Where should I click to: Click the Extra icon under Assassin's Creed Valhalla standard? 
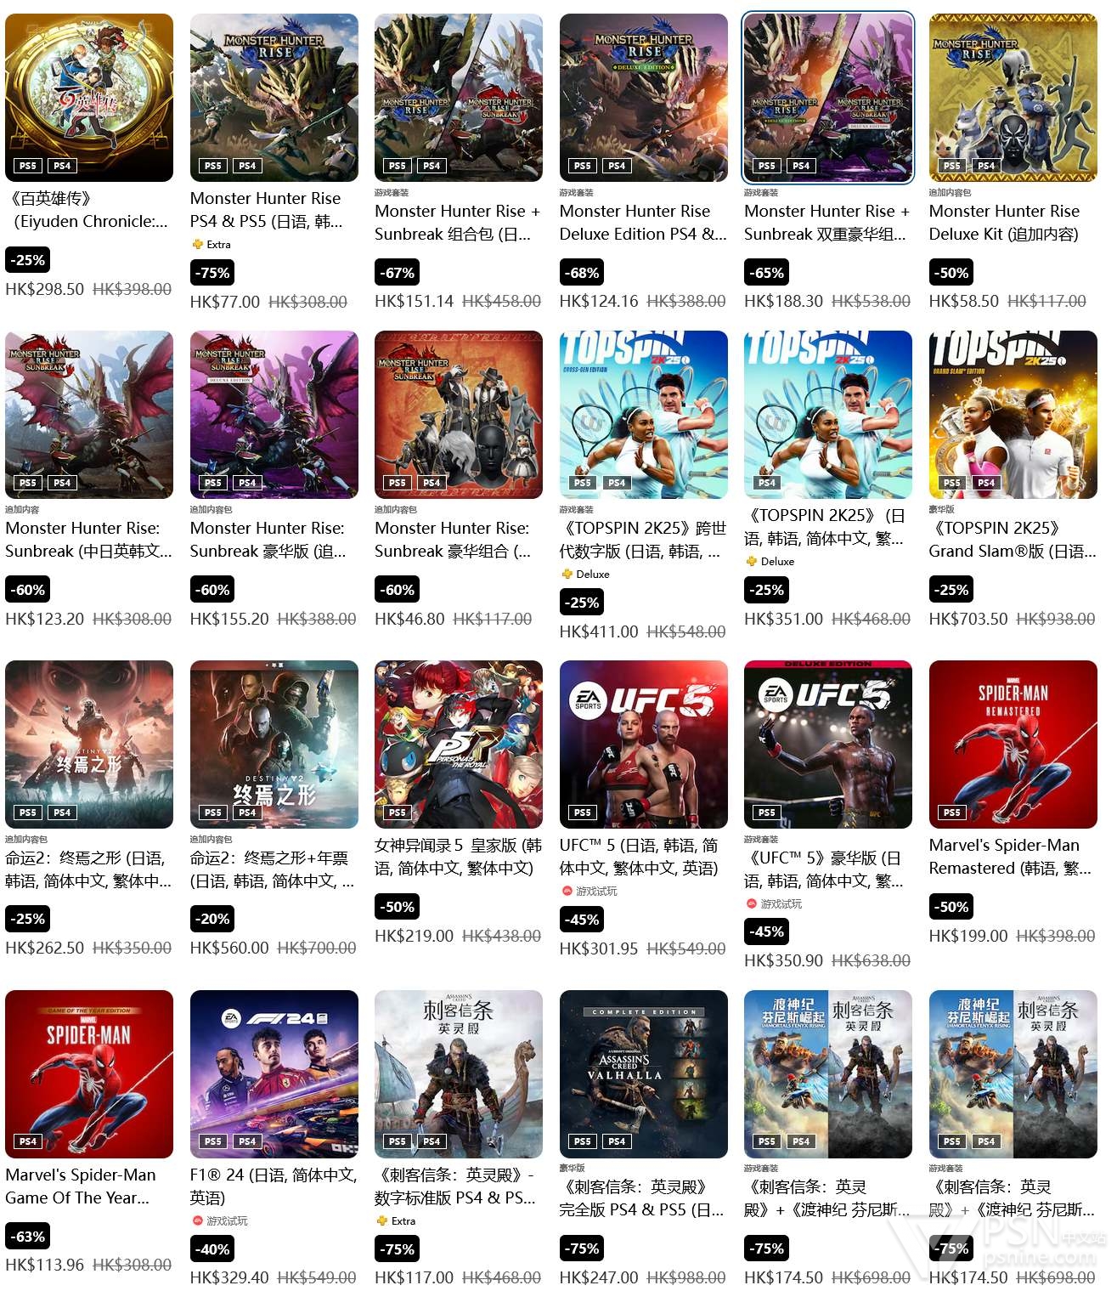[x=382, y=1221]
